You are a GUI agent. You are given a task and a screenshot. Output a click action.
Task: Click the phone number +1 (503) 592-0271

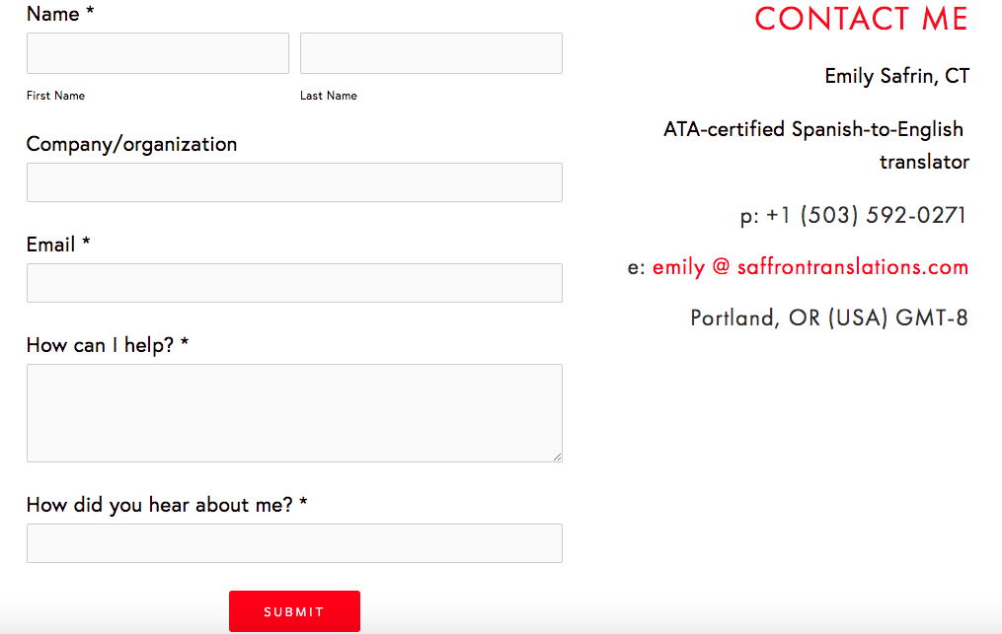[x=866, y=215]
